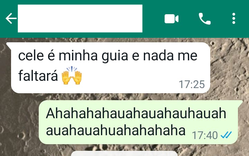Image resolution: width=249 pixels, height=156 pixels.
Task: Tap the second line 'auahauahuahahahaha'
Action: (x=116, y=131)
